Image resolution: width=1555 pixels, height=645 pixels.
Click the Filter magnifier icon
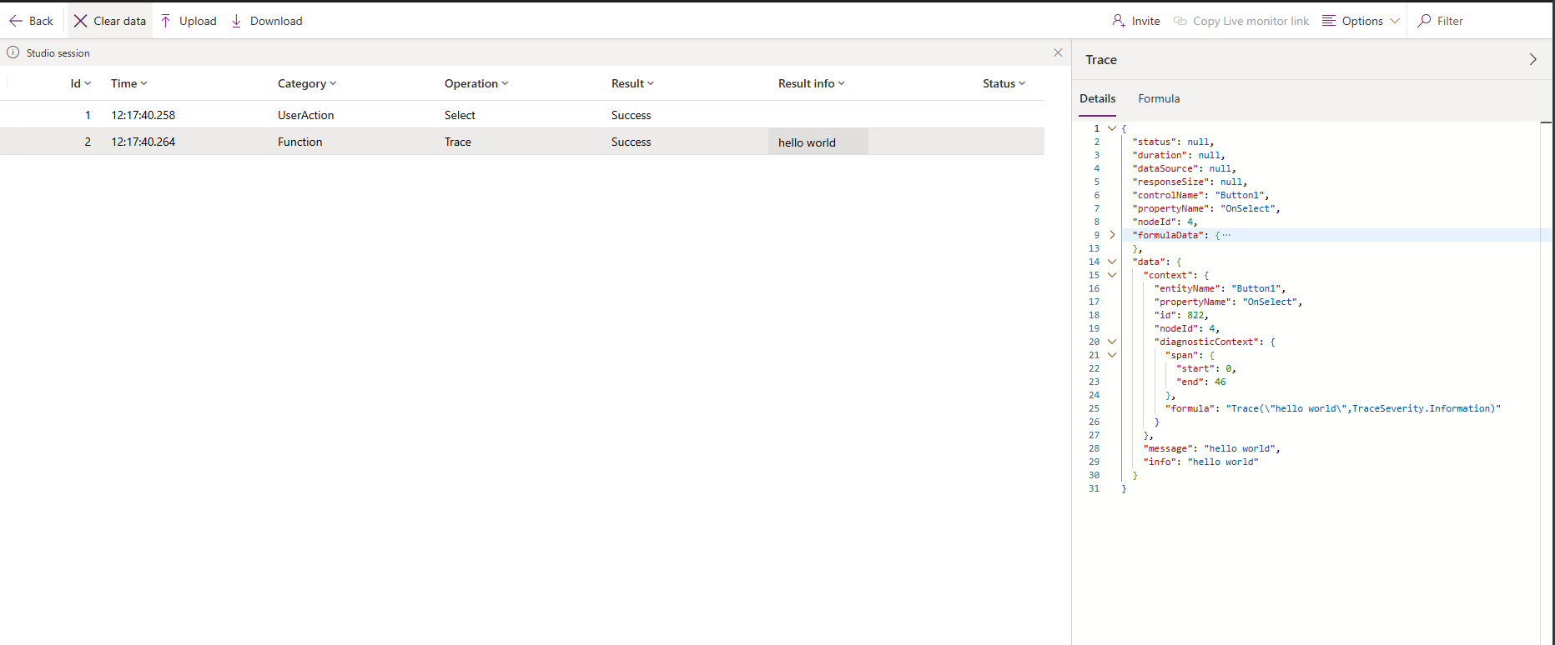[1425, 21]
